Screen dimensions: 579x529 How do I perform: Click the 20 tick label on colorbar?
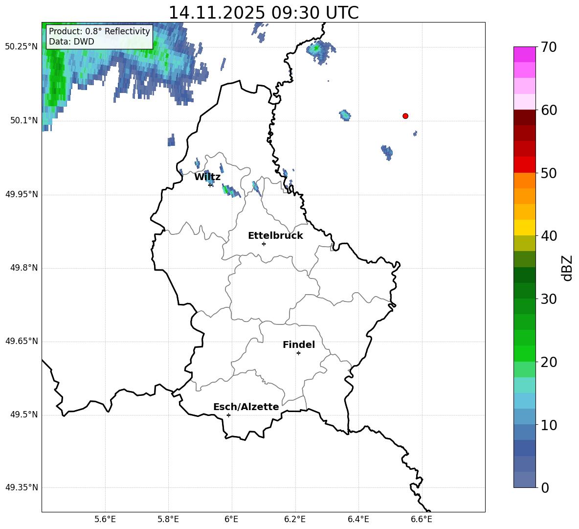coord(549,362)
